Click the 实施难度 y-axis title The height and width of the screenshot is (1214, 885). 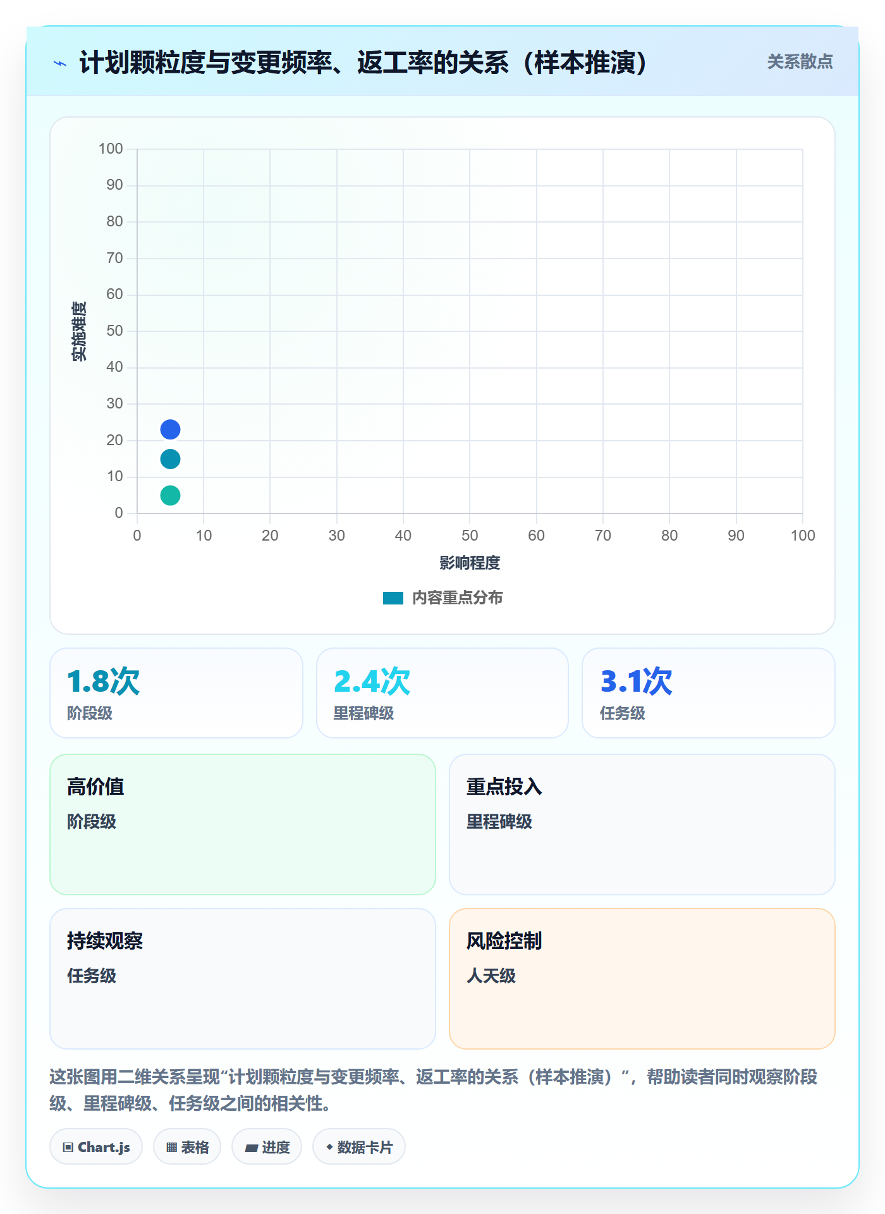point(79,331)
